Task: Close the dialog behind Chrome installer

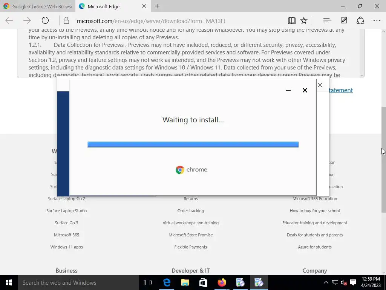Action: coord(320,85)
